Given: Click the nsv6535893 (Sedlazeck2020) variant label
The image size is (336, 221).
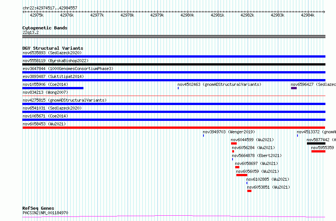Looking at the screenshot, I should [52, 53].
